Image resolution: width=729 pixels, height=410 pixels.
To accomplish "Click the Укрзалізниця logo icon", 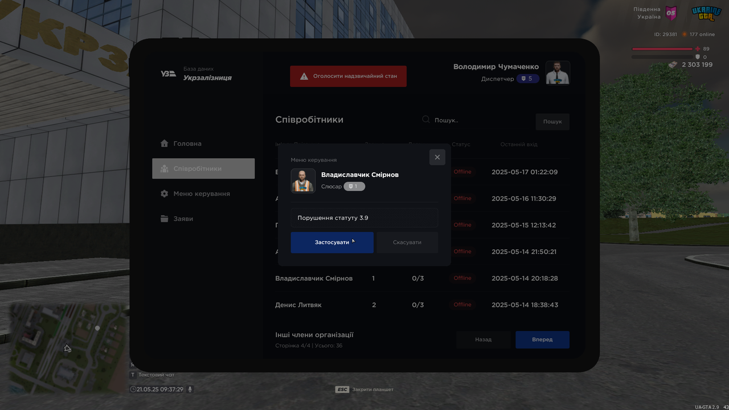I will coord(168,73).
